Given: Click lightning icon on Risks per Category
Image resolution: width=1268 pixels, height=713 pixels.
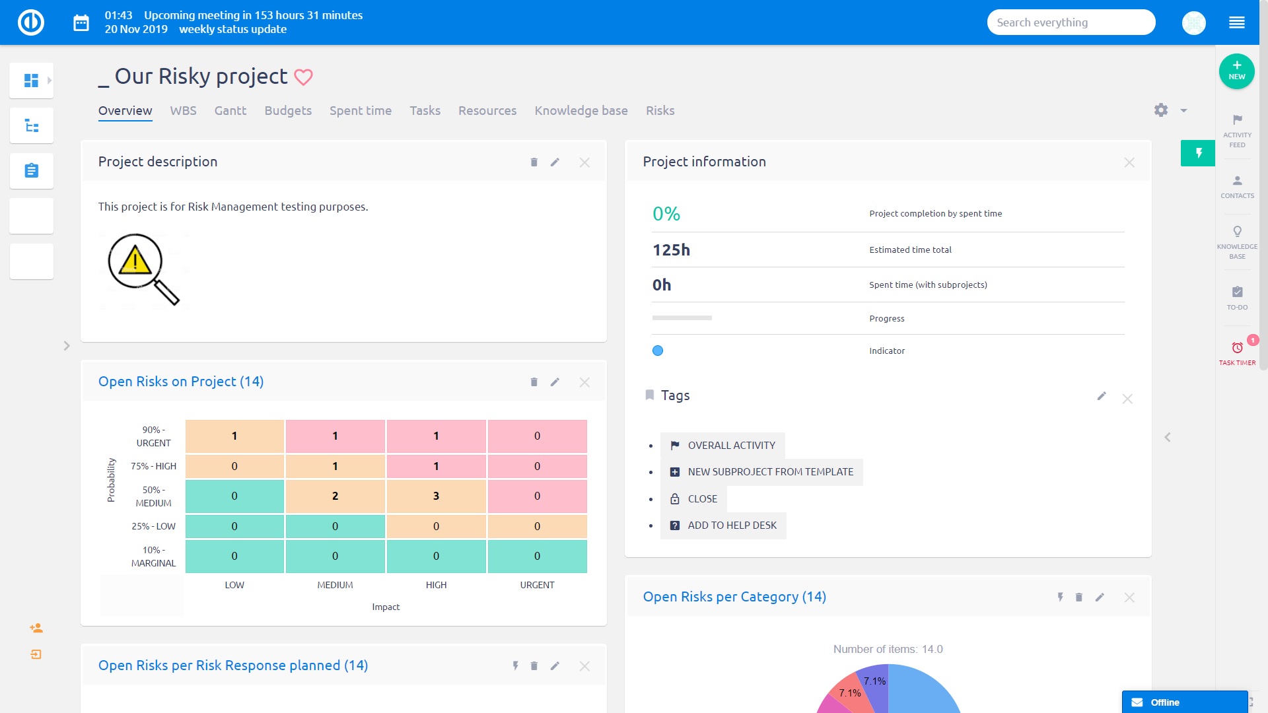Looking at the screenshot, I should tap(1060, 597).
